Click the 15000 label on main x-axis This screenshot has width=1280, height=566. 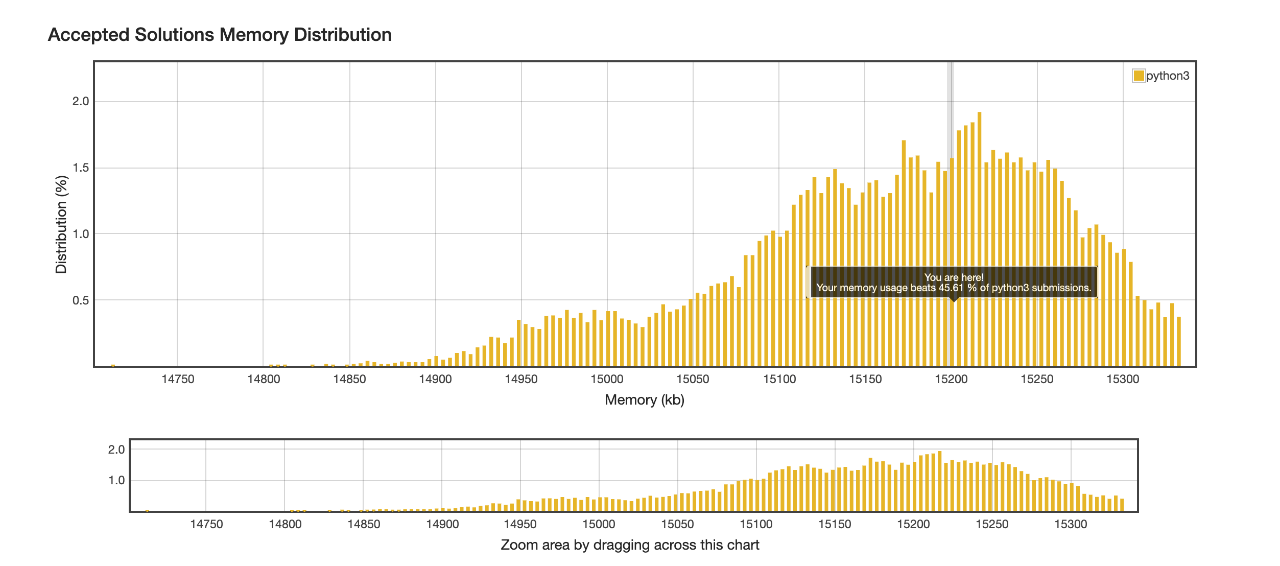[x=607, y=380]
